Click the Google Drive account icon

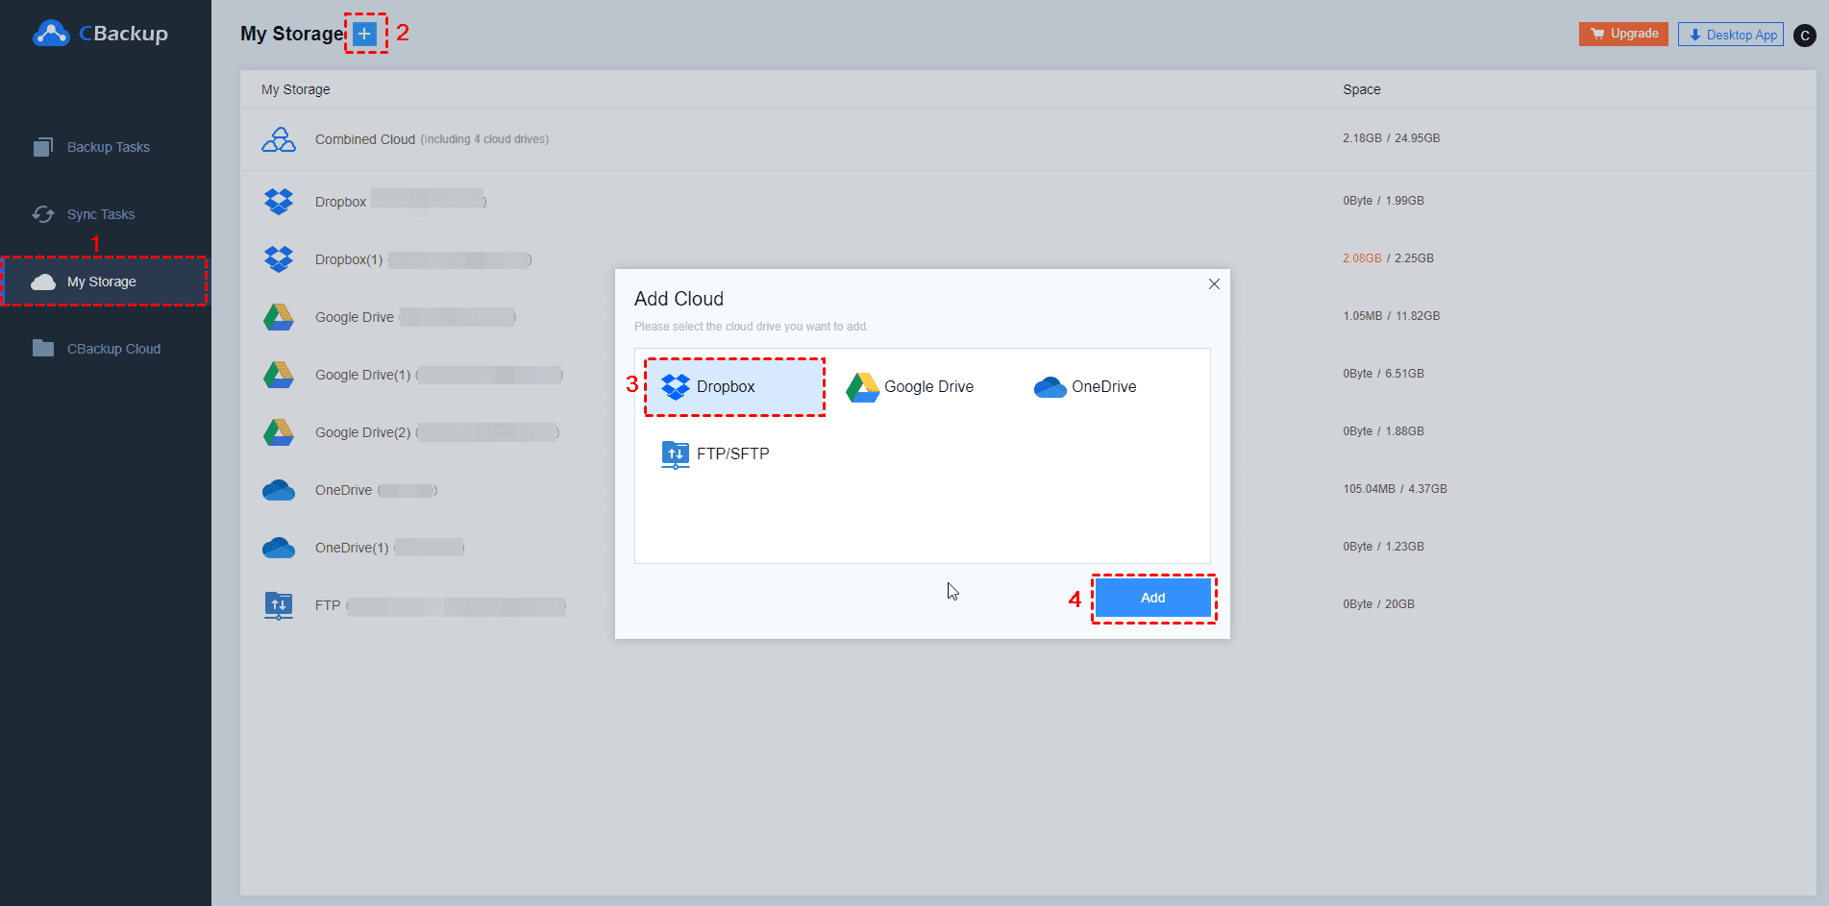(279, 317)
